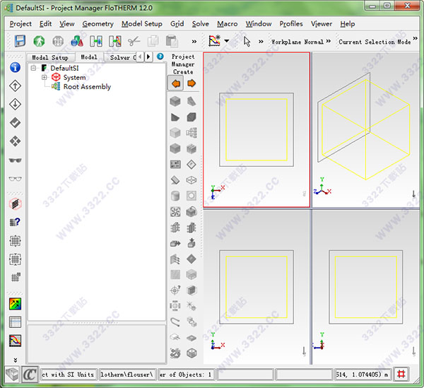Click the table icon in the left sidebar

[x=15, y=322]
